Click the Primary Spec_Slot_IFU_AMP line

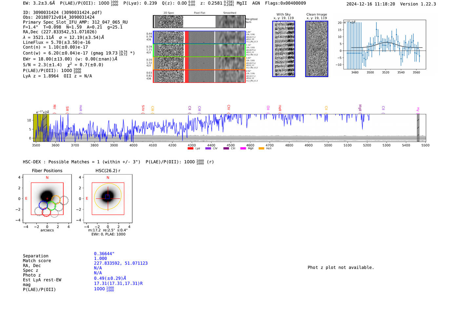(75, 22)
